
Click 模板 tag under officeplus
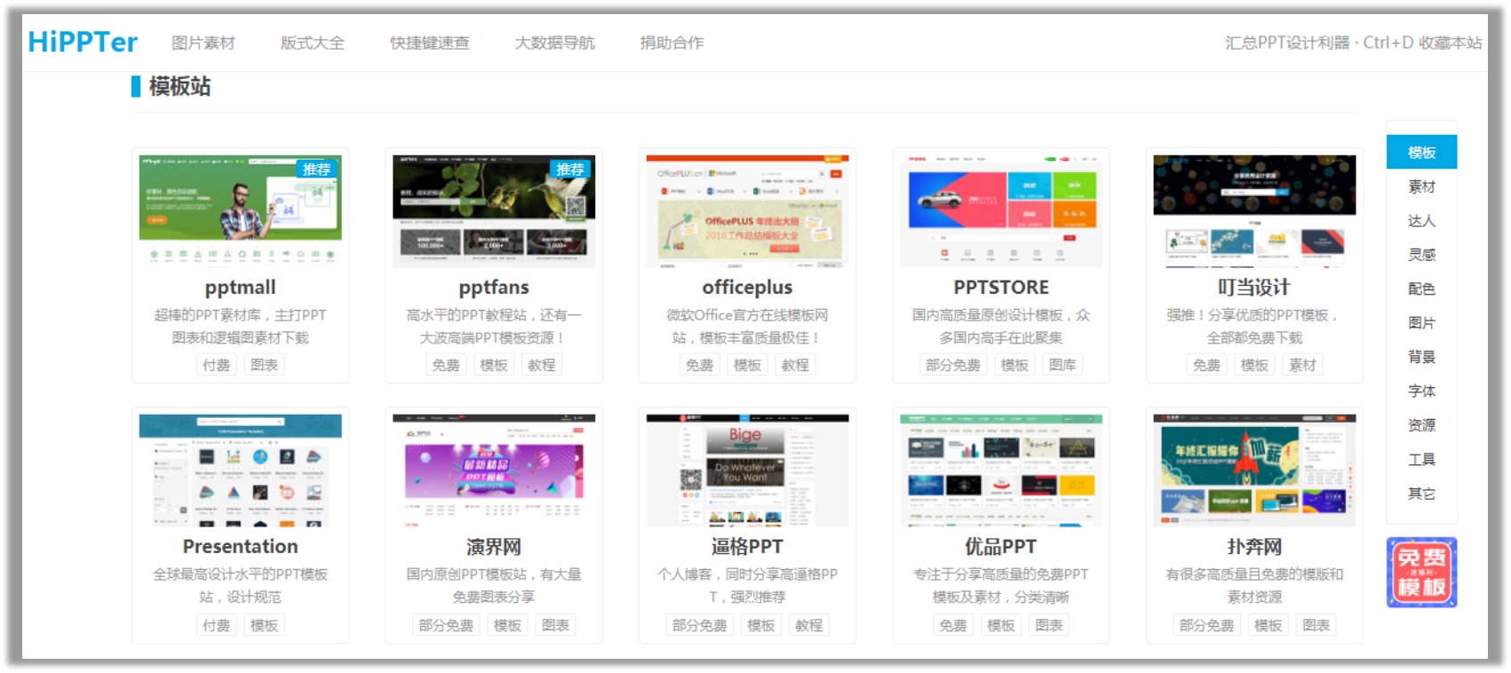tap(747, 365)
